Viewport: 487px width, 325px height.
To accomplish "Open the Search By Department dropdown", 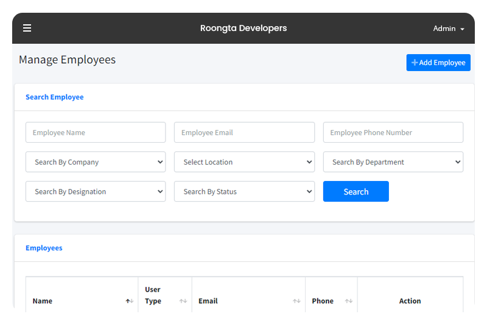I will [393, 162].
